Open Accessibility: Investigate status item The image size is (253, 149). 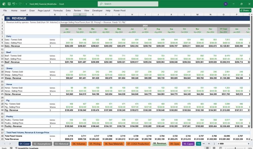click(27, 148)
